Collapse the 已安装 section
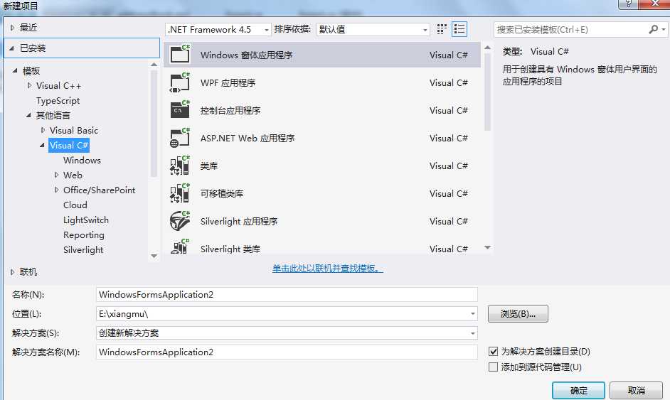 click(x=12, y=48)
